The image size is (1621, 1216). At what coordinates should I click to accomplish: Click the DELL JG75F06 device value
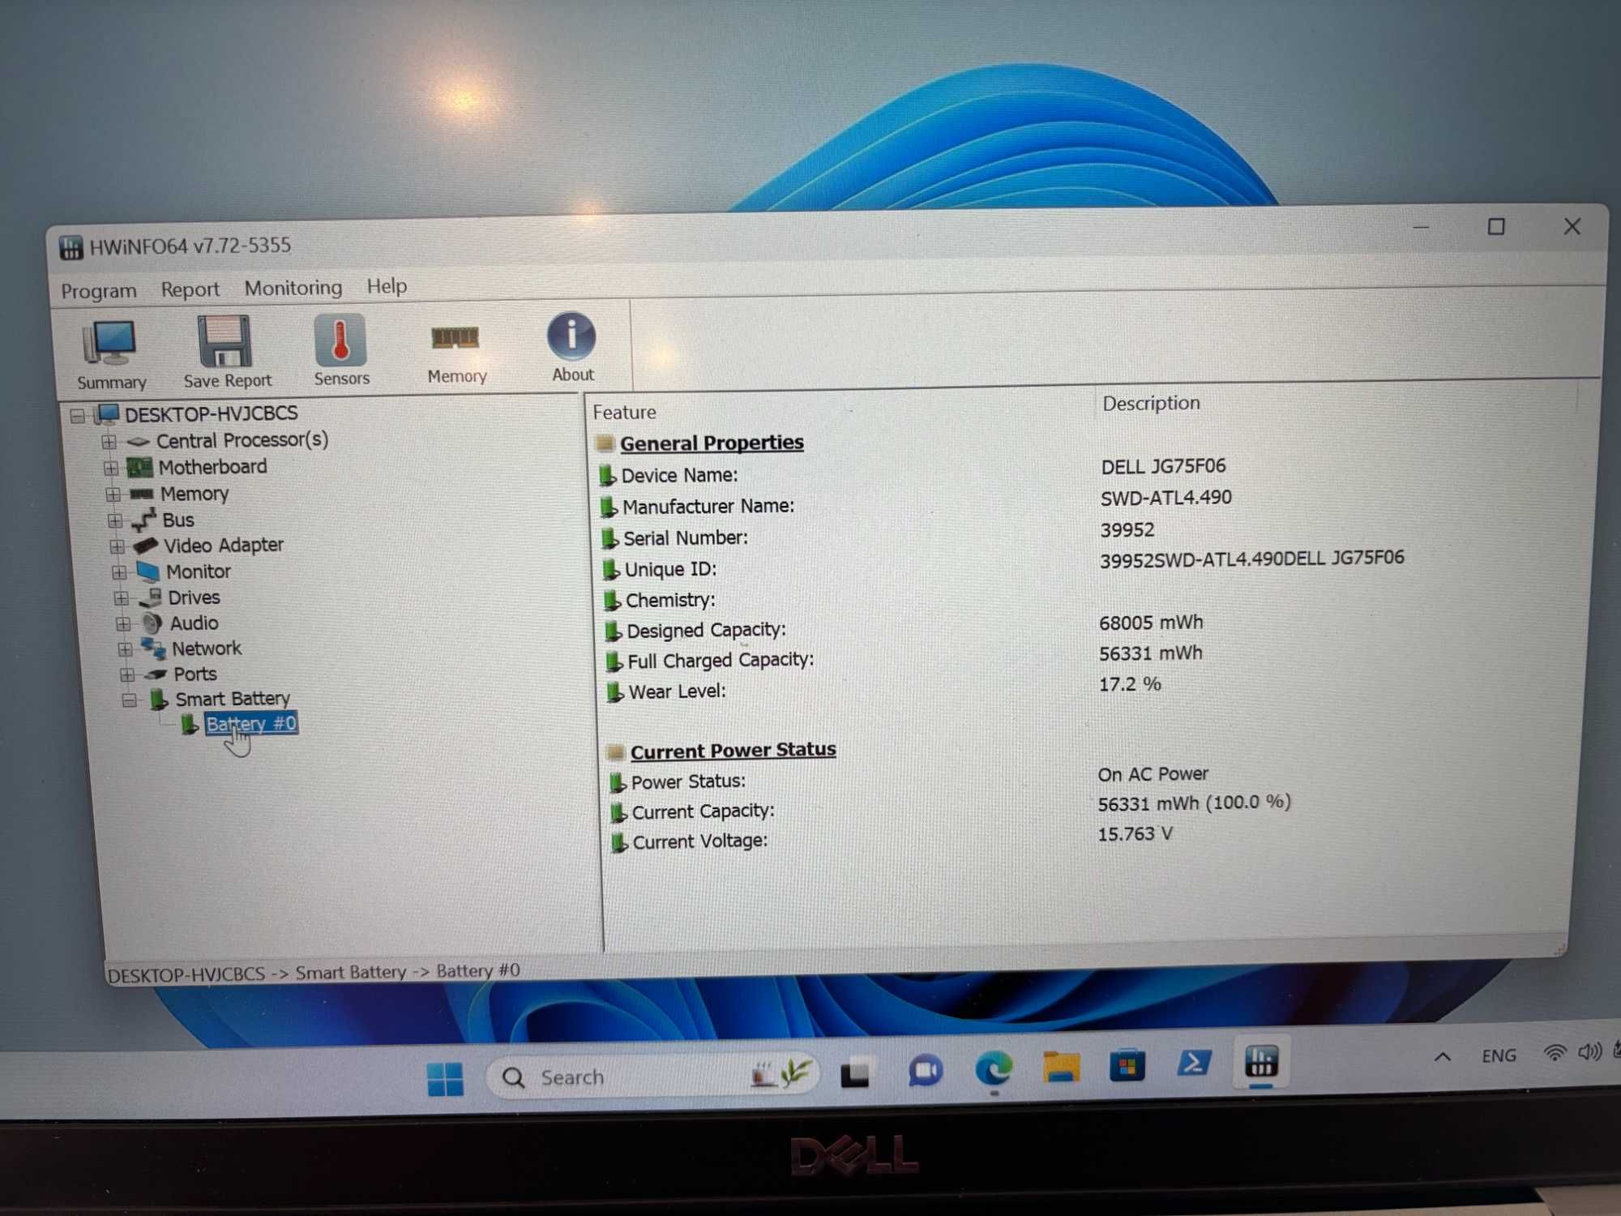tap(1163, 466)
